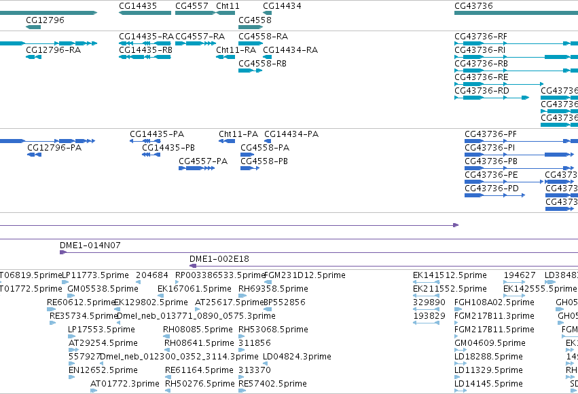This screenshot has width=578, height=394.
Task: Click EST feature 204684
Action: pos(139,283)
